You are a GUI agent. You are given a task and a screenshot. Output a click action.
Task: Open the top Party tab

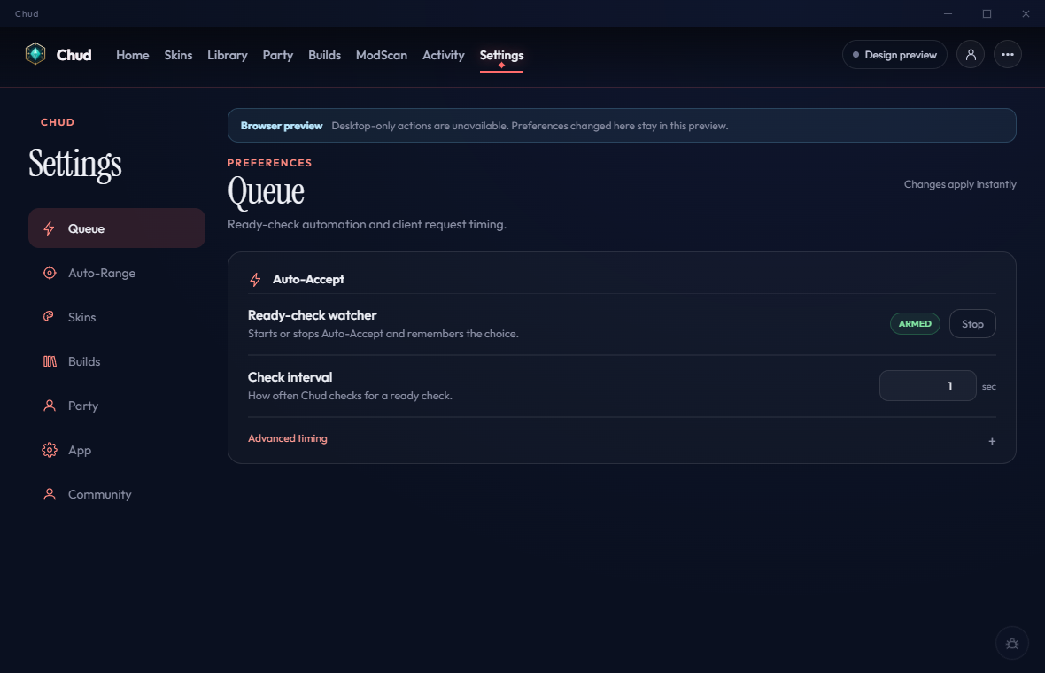(278, 55)
